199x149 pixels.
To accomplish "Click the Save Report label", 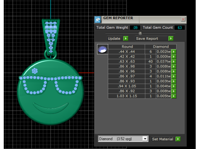I will (151, 38).
